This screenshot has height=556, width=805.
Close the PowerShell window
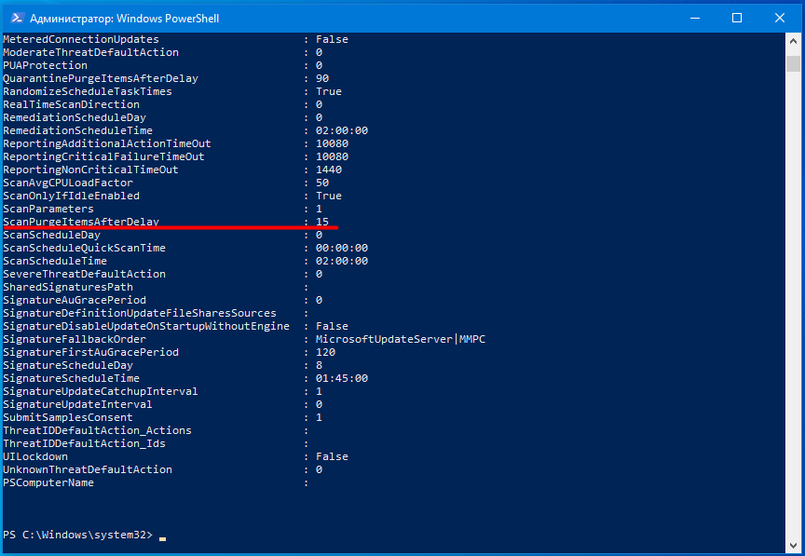pos(780,18)
